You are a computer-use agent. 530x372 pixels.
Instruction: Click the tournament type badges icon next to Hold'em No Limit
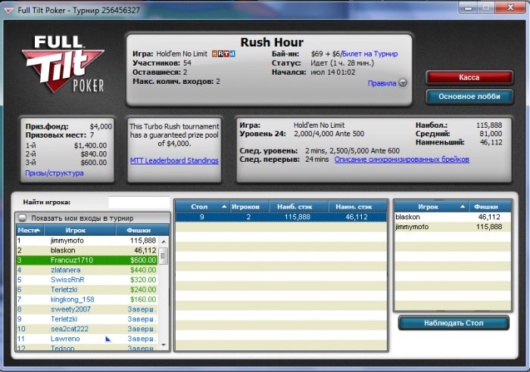pos(223,54)
